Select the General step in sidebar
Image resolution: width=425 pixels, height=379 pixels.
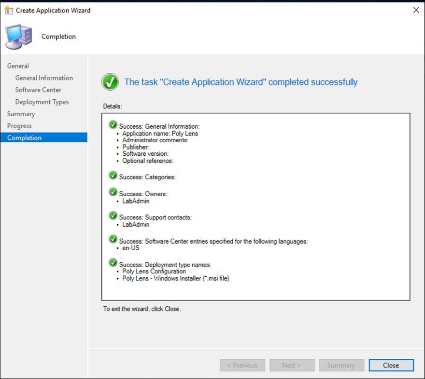(x=18, y=66)
